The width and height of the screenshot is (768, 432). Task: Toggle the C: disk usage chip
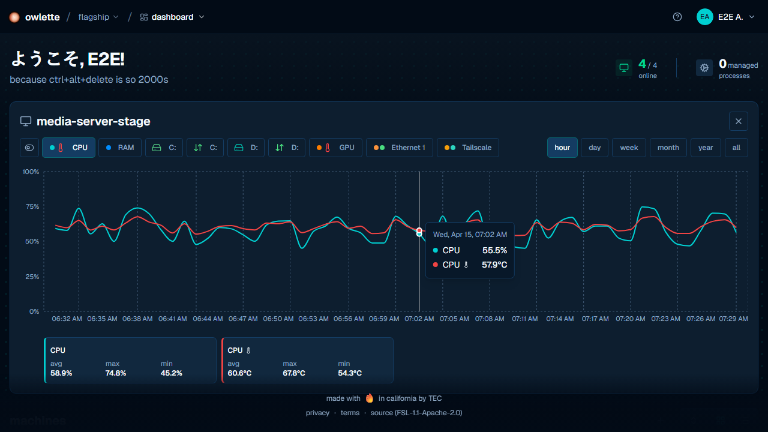pyautogui.click(x=164, y=148)
